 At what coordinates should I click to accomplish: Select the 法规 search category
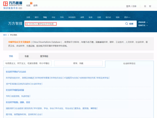[x=99, y=17]
